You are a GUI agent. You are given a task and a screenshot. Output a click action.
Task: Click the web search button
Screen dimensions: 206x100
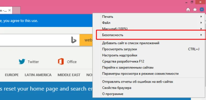(x=86, y=40)
